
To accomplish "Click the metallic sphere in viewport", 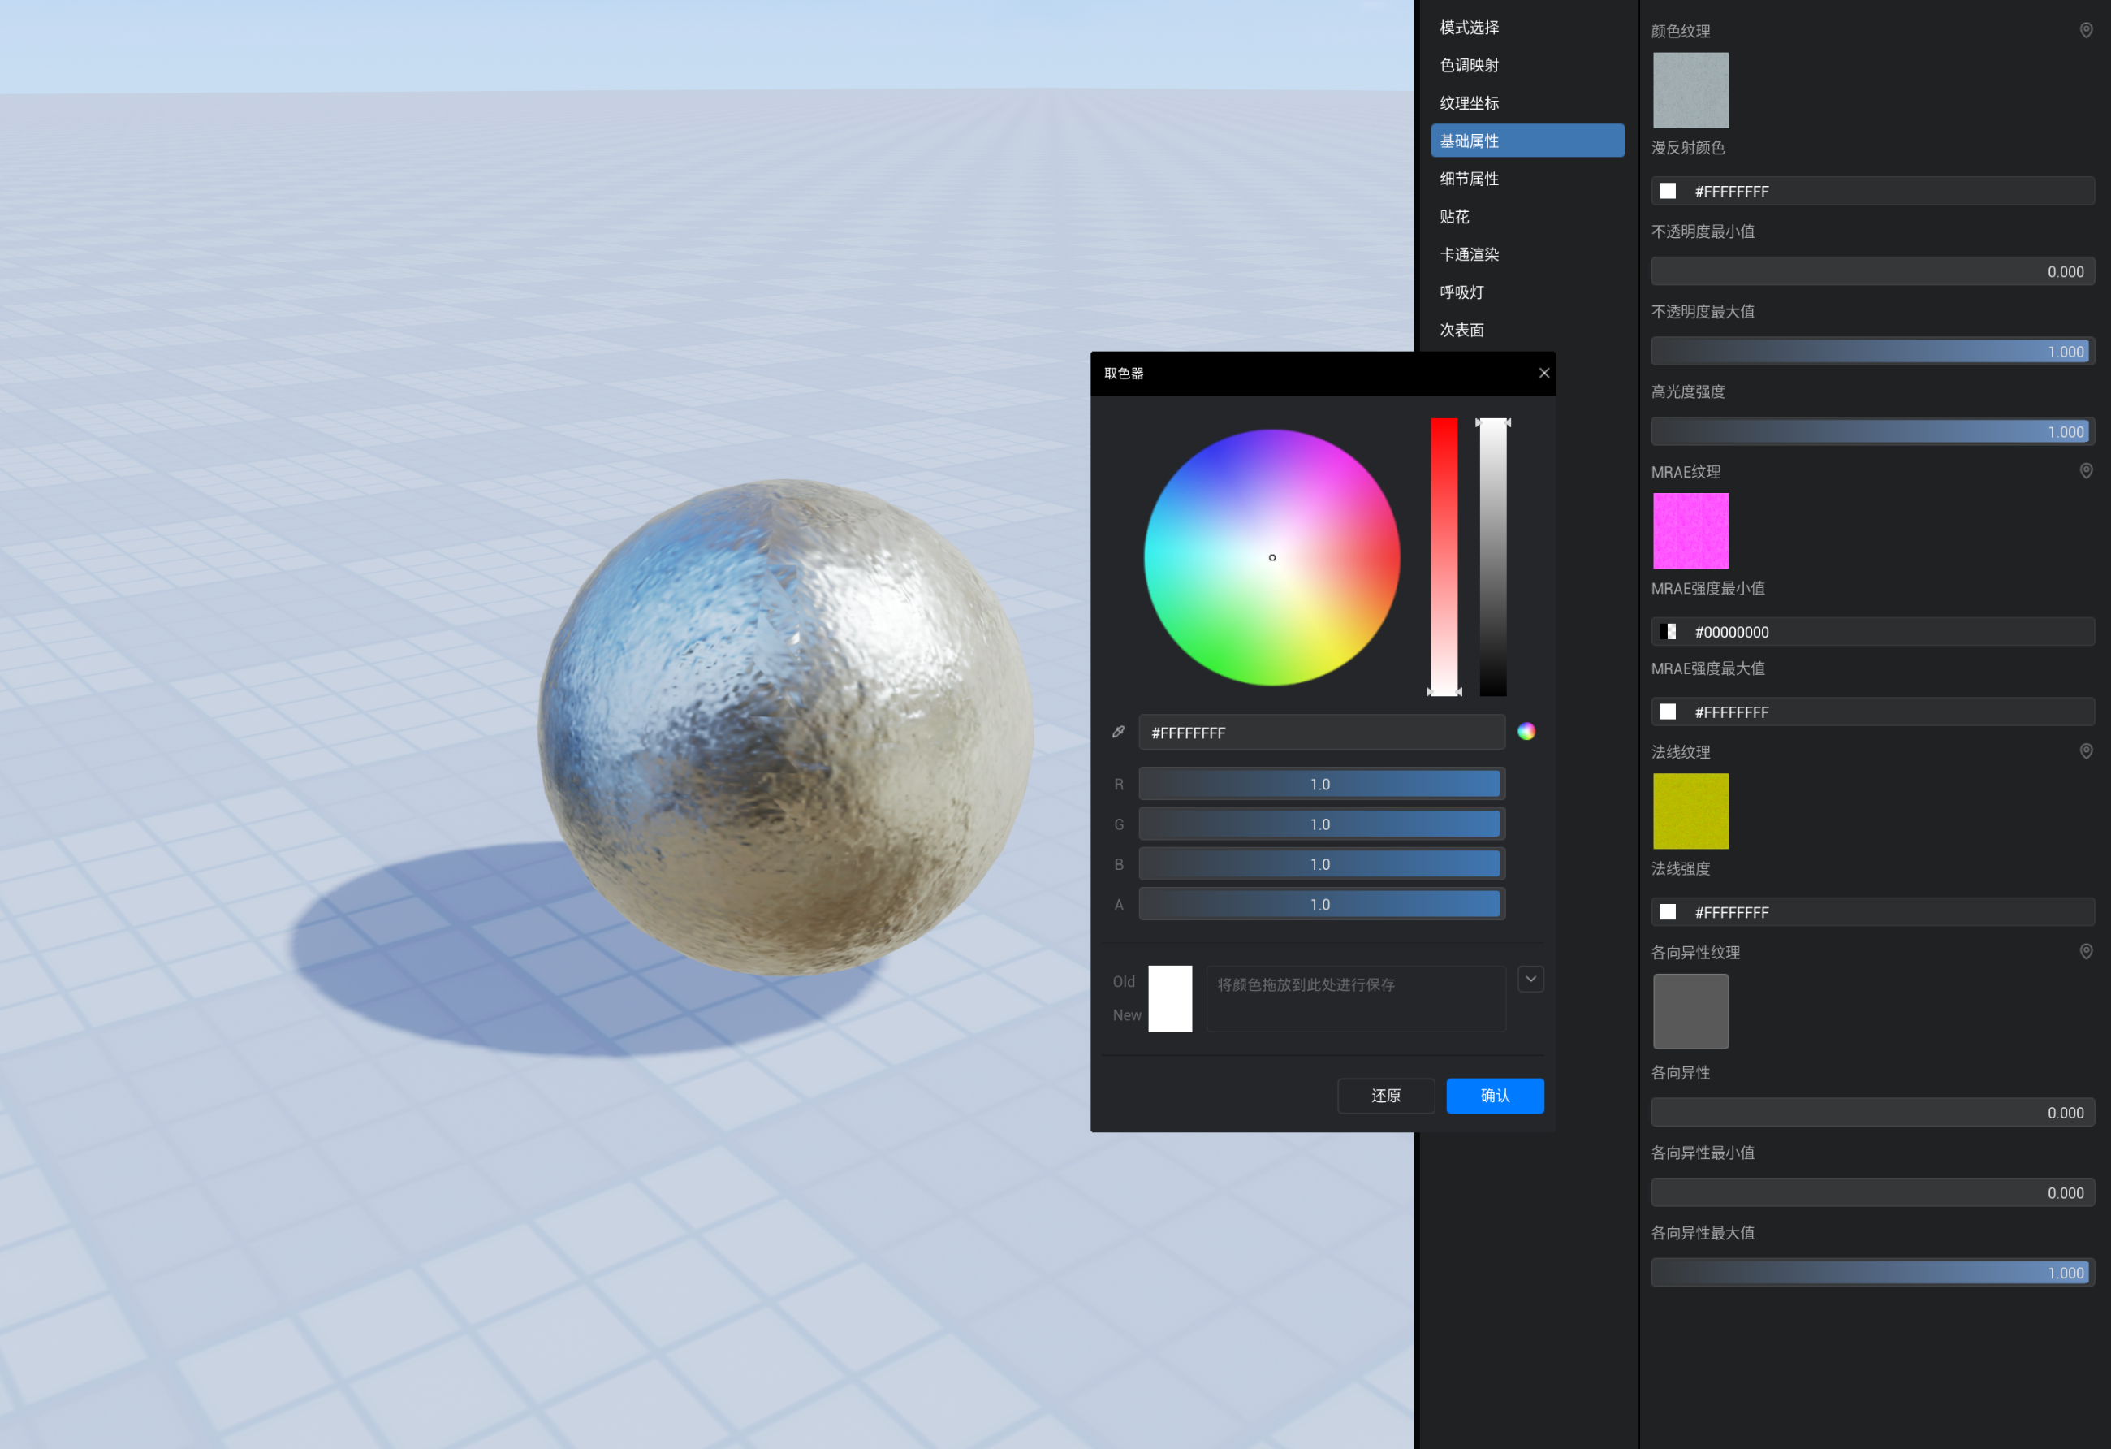I will 786,728.
